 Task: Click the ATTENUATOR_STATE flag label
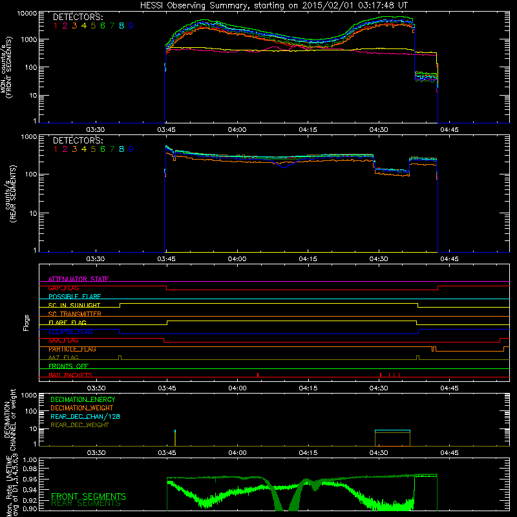[x=78, y=279]
